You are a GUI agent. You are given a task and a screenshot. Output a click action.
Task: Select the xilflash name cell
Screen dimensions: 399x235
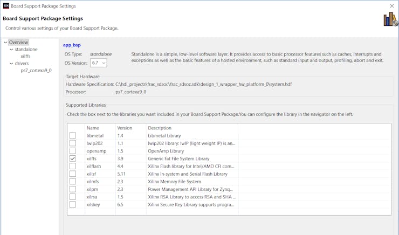(94, 166)
